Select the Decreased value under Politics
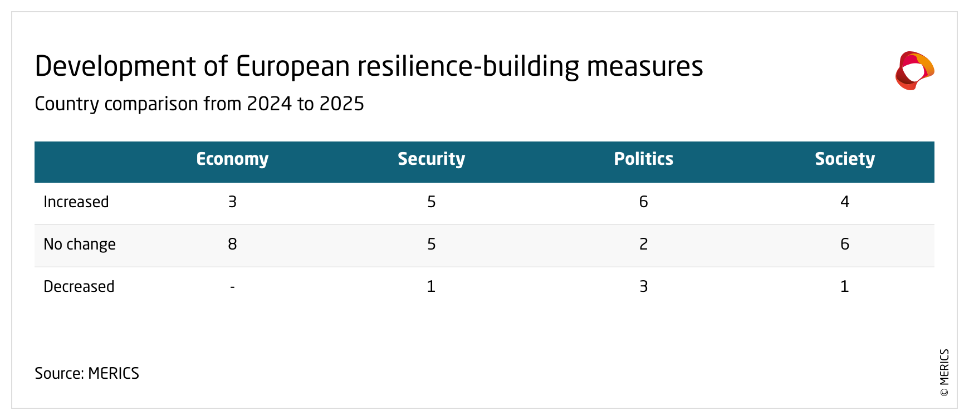Image resolution: width=969 pixels, height=420 pixels. (643, 286)
